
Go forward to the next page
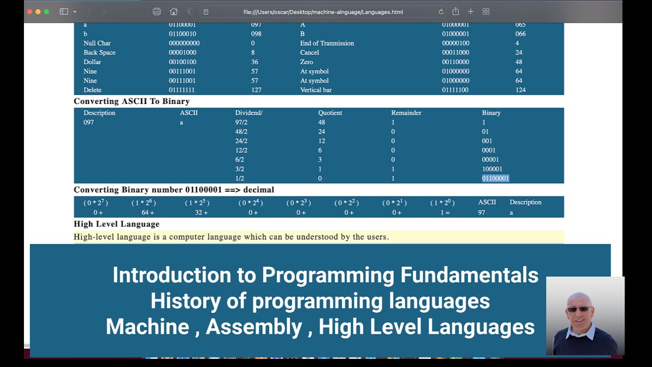coord(104,12)
